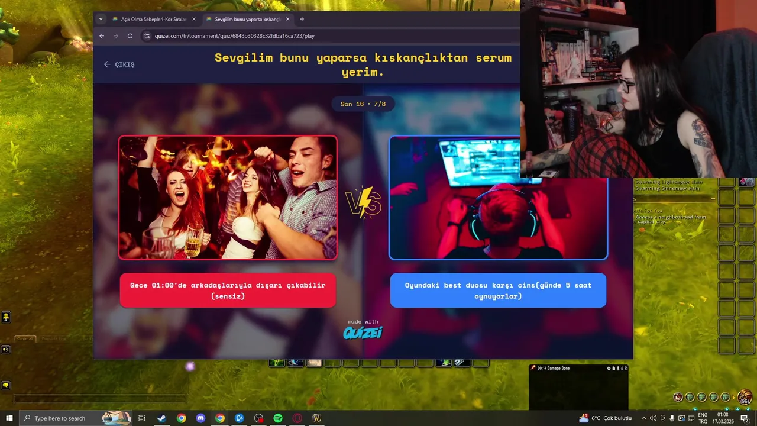
Task: Open the OBS recording icon in taskbar
Action: 258,418
